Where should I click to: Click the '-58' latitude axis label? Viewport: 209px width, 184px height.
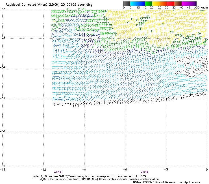pos(3,131)
